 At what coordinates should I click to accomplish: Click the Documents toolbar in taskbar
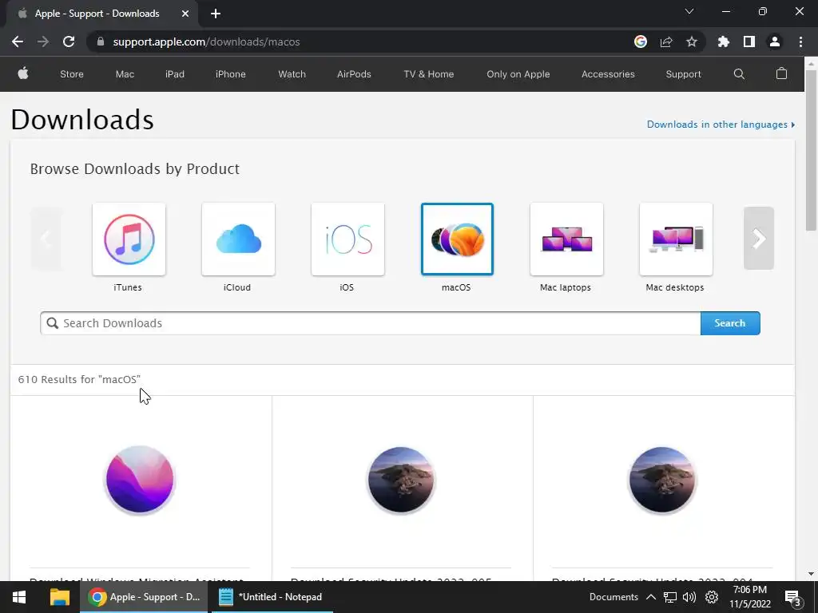coord(613,597)
